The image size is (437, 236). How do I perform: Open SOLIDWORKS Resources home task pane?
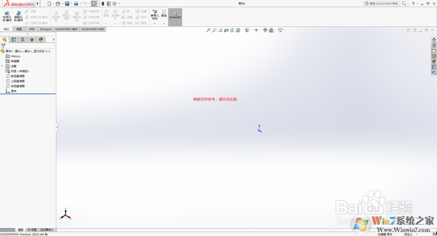434,40
